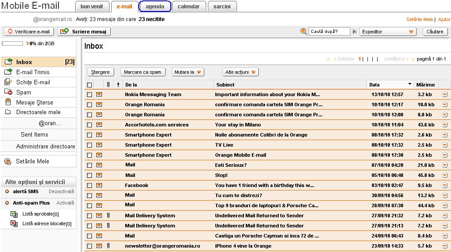Click the Inbox folder icon

click(8, 61)
